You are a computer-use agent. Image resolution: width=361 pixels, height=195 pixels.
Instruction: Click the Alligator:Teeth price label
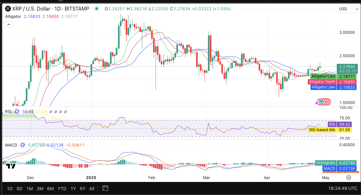pos(322,82)
